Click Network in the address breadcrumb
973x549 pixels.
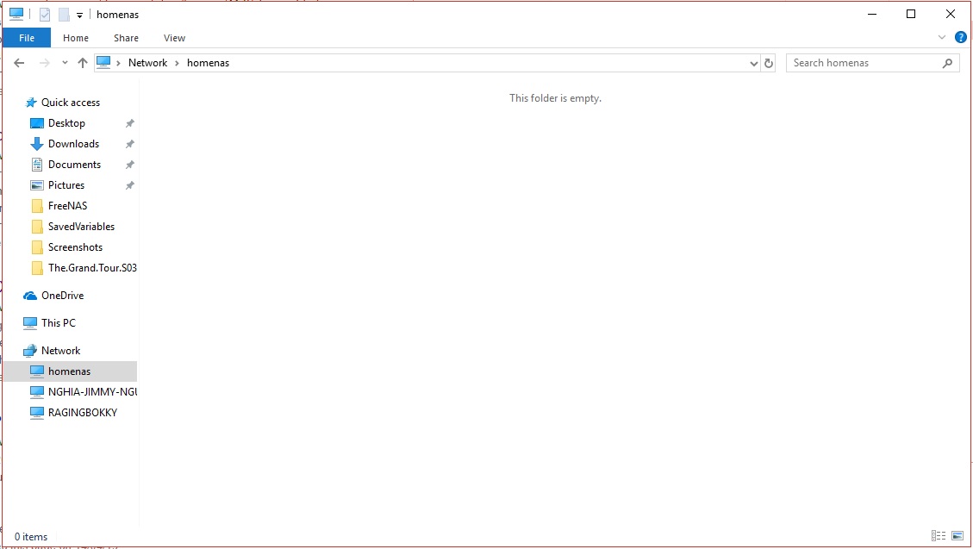(147, 63)
